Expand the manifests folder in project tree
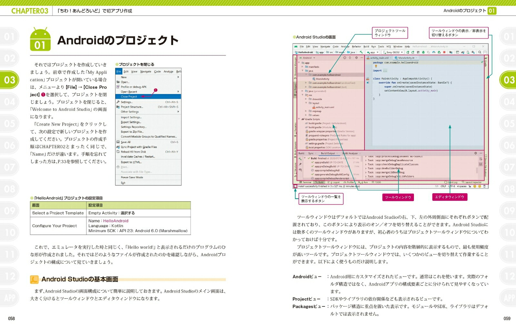The image size is (516, 329). [x=303, y=67]
